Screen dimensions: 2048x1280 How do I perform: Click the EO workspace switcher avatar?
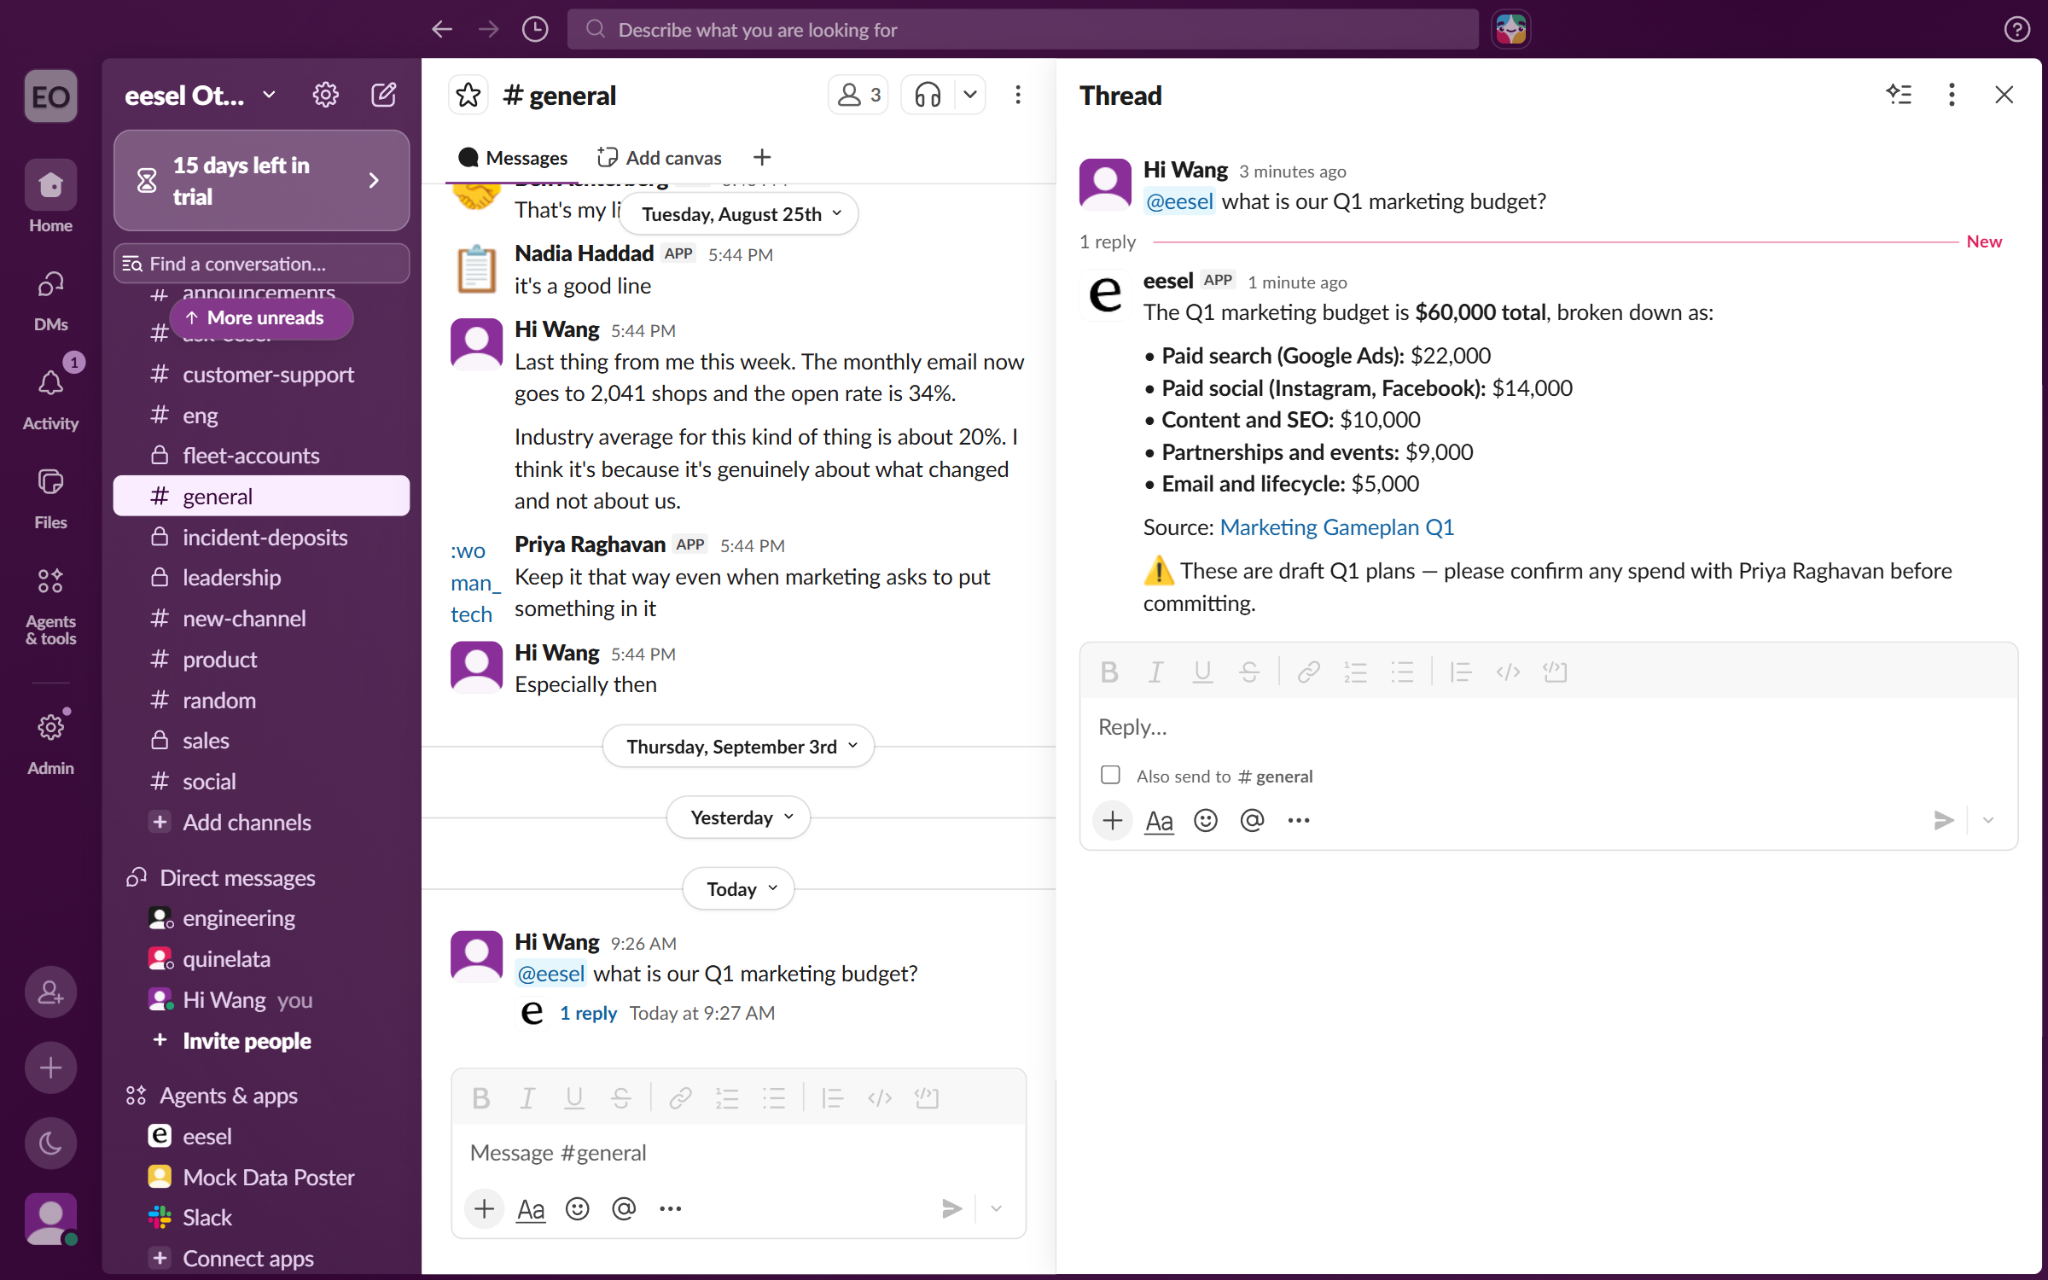pos(50,96)
